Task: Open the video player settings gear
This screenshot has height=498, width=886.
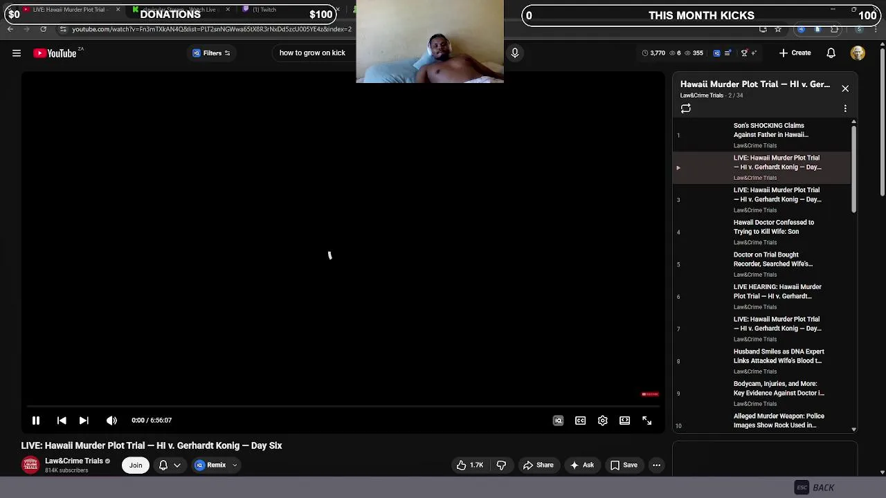Action: tap(602, 421)
